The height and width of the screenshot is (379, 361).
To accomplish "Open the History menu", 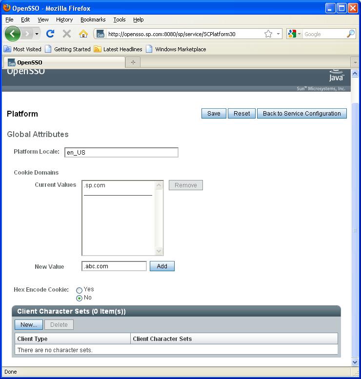I will pos(64,20).
